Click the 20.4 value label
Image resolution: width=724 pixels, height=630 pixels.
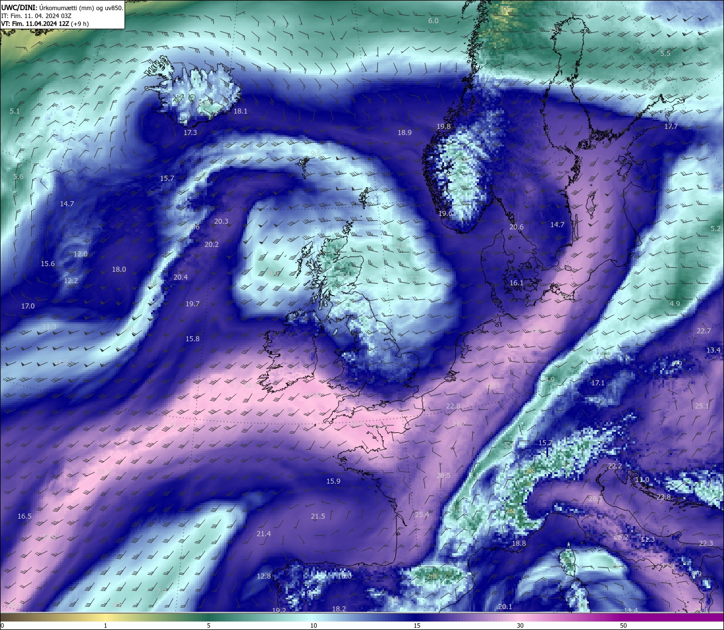tap(180, 277)
